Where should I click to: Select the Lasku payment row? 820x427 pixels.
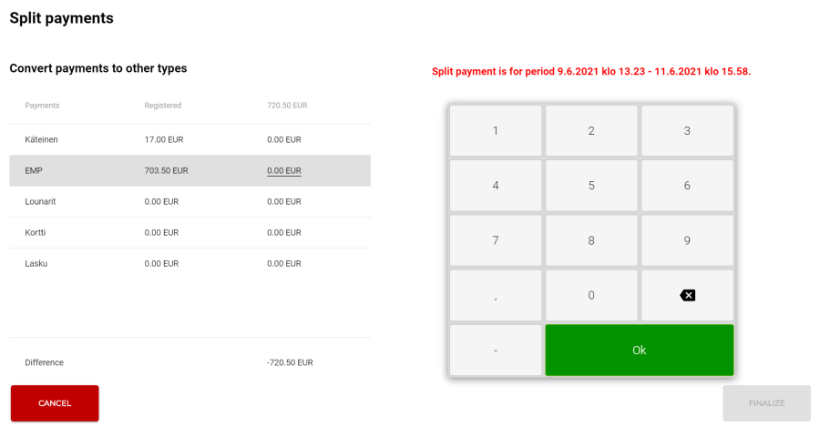190,263
